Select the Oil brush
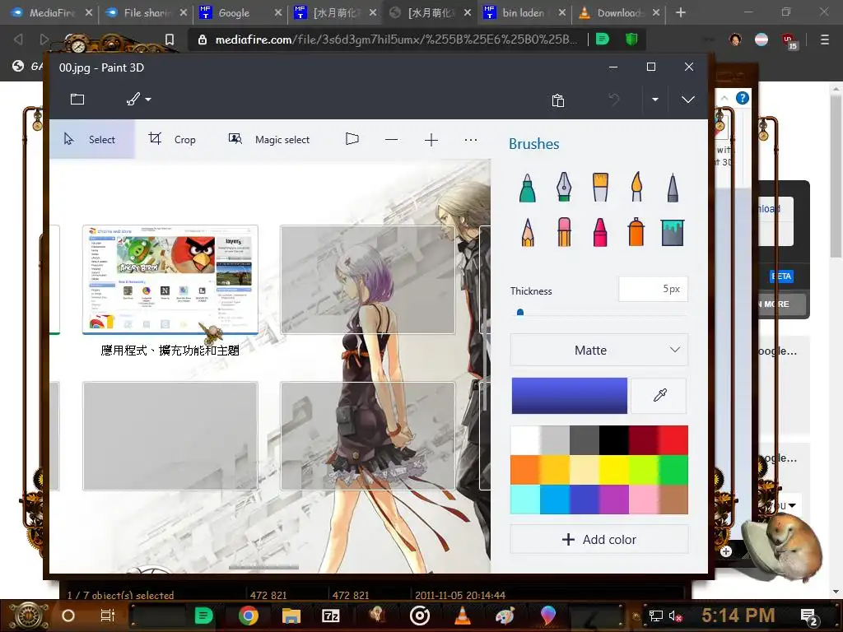 click(x=600, y=187)
